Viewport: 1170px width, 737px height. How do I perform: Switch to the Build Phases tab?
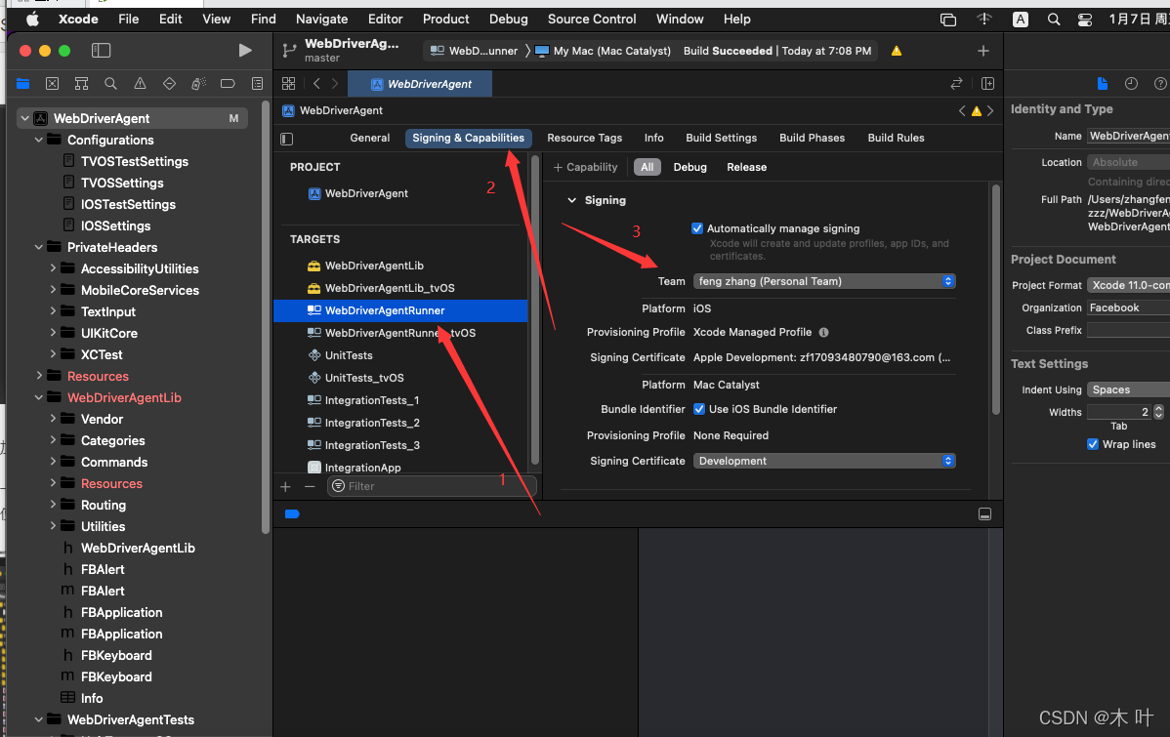812,138
